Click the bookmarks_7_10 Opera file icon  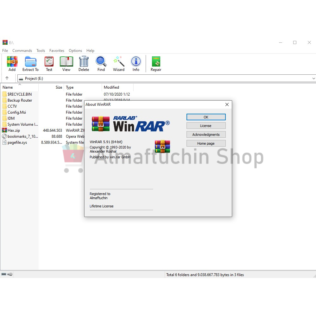pos(4,136)
